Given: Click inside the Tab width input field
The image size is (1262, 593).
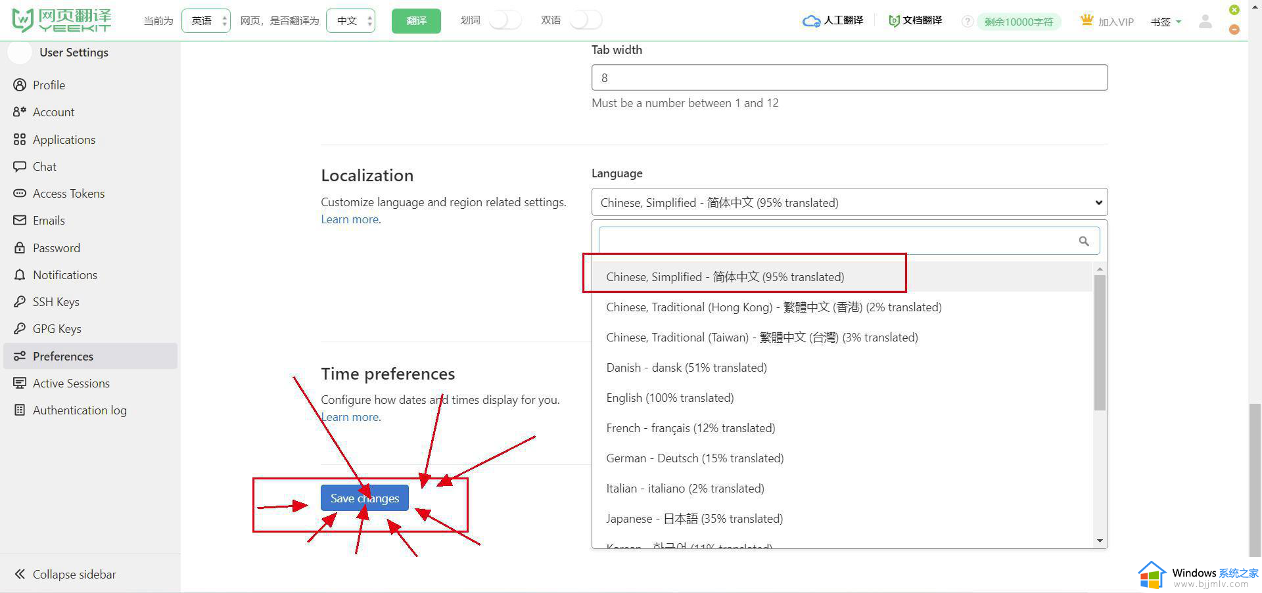Looking at the screenshot, I should pyautogui.click(x=849, y=77).
